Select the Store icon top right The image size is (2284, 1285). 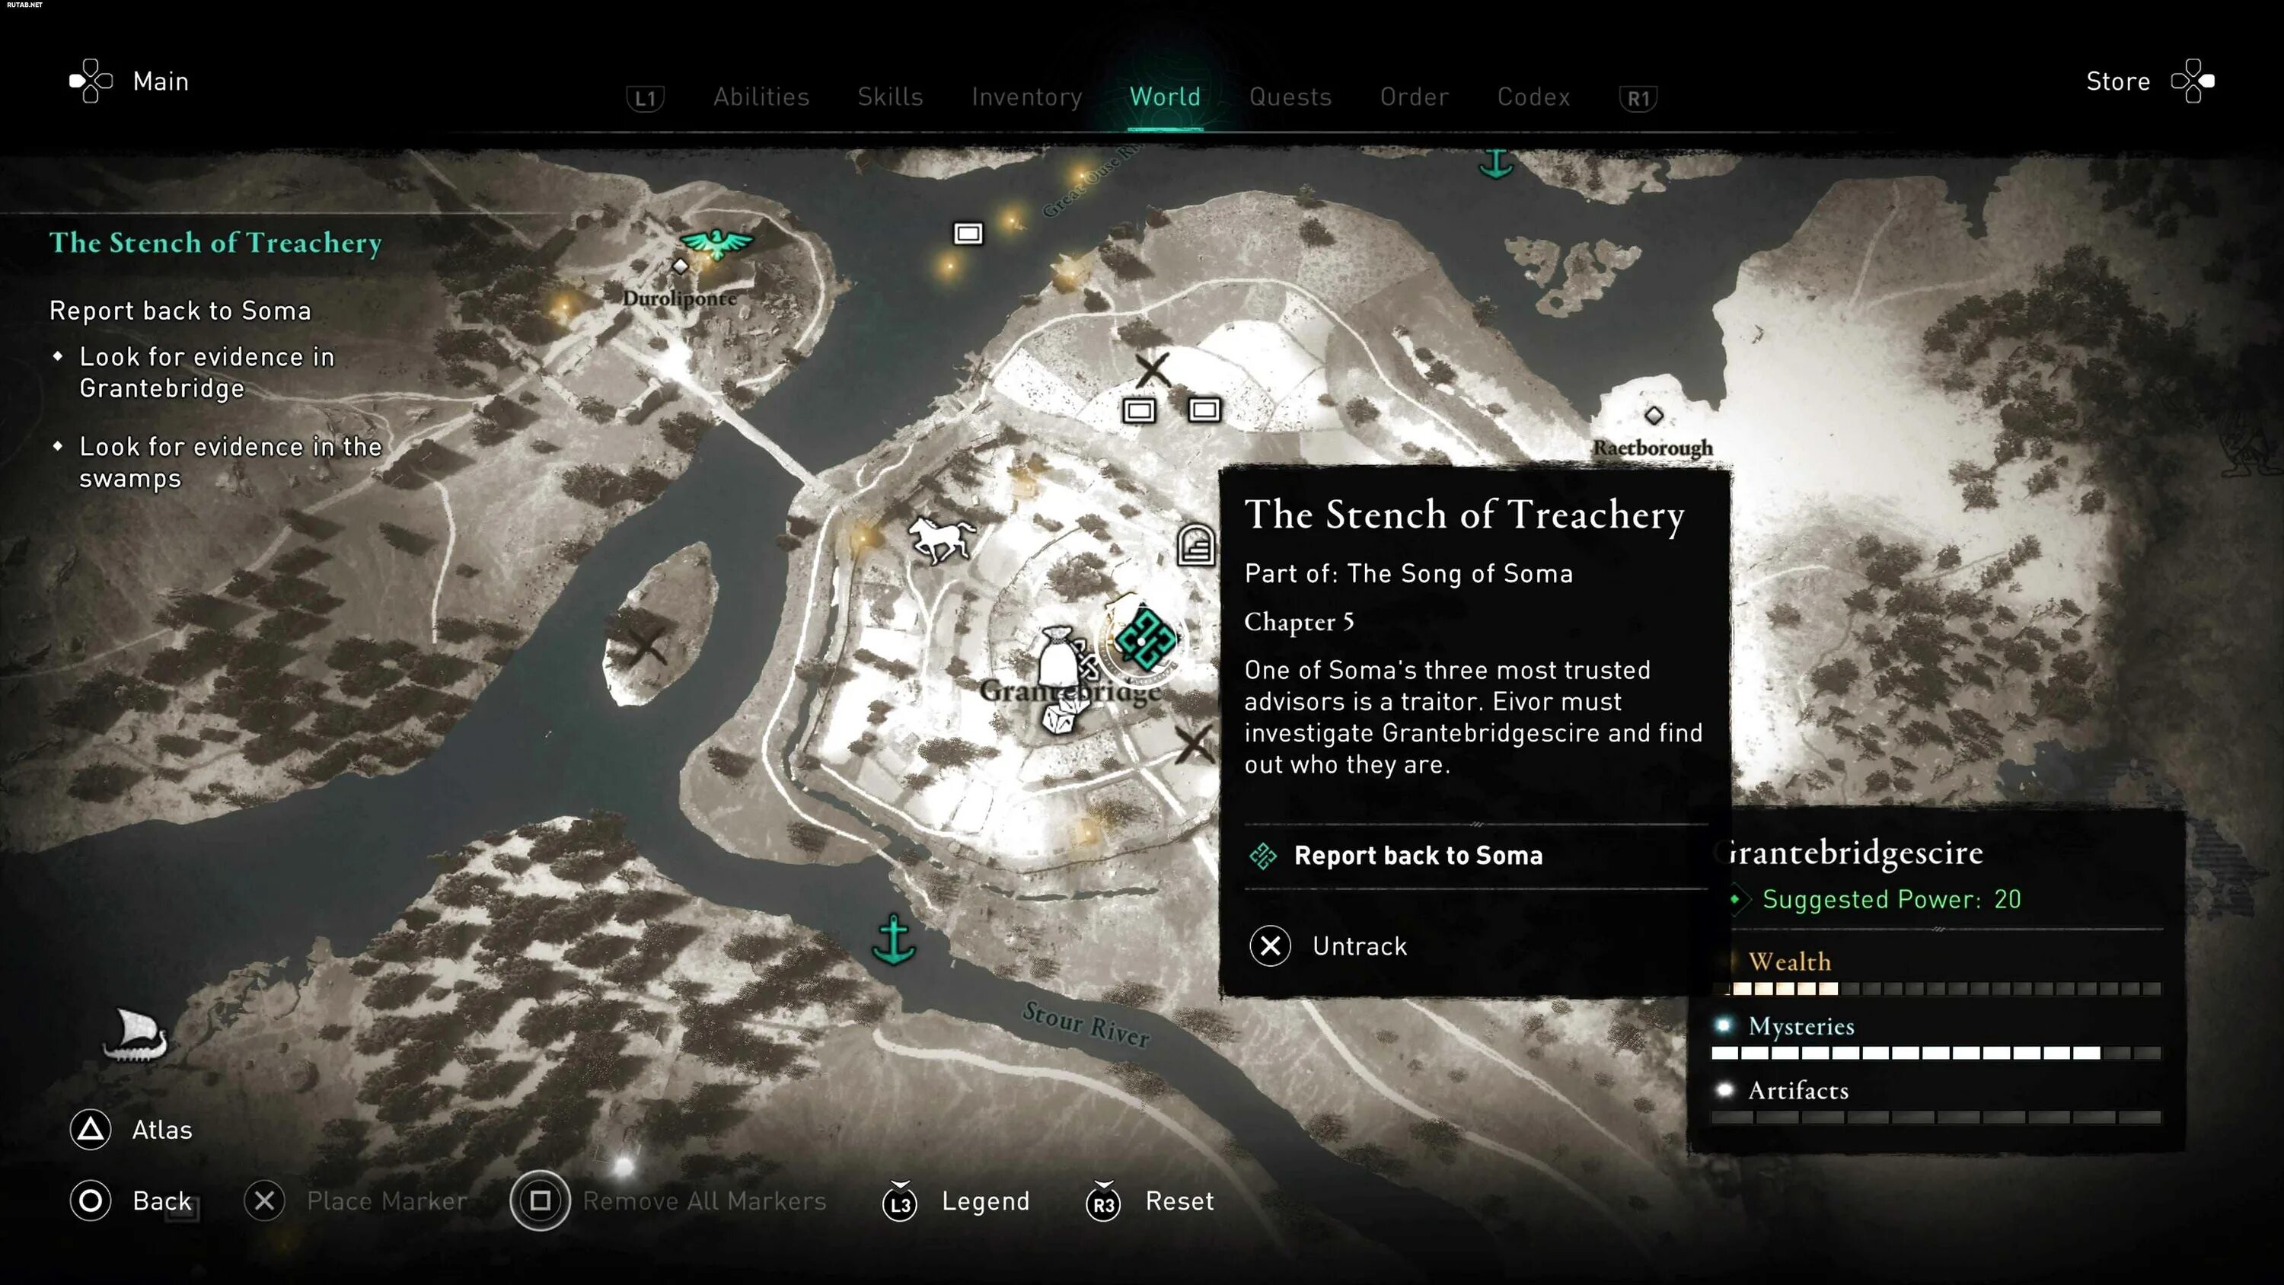(2191, 80)
